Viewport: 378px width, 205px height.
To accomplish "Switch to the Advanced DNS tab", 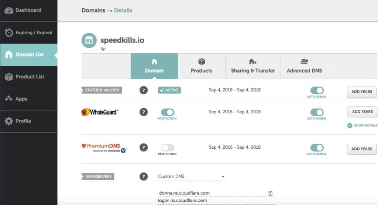I will [304, 66].
